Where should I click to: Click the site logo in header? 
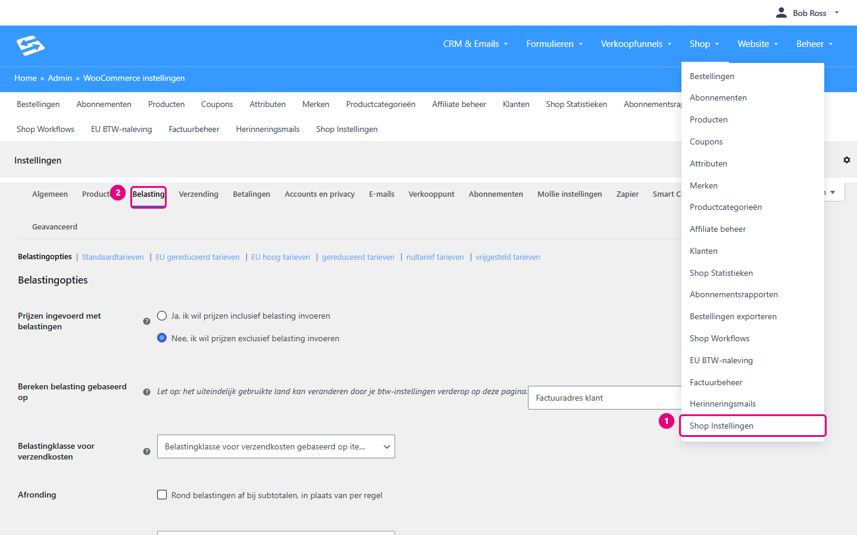coord(31,45)
